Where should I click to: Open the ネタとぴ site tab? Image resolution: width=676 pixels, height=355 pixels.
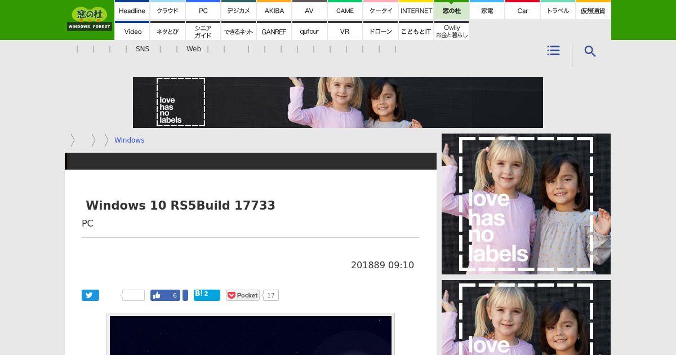167,31
